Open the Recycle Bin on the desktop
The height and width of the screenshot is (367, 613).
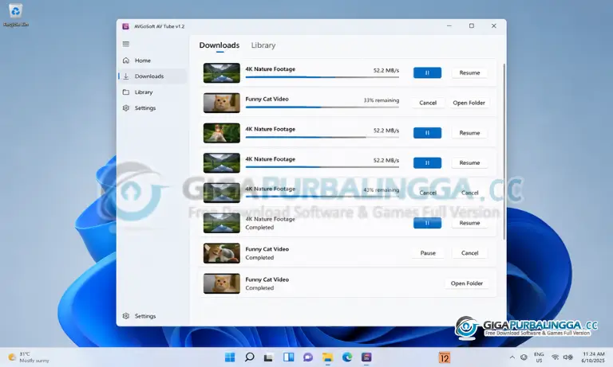point(16,16)
